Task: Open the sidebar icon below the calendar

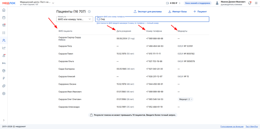Action: click(4, 25)
